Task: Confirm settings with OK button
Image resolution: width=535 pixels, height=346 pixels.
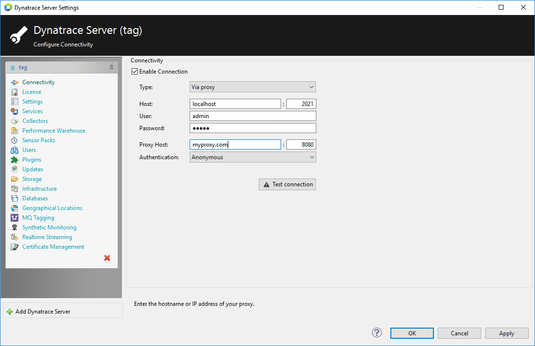Action: click(x=412, y=333)
